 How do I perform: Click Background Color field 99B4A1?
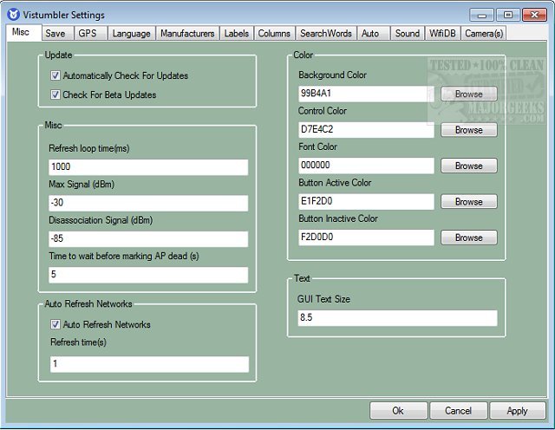pos(366,94)
